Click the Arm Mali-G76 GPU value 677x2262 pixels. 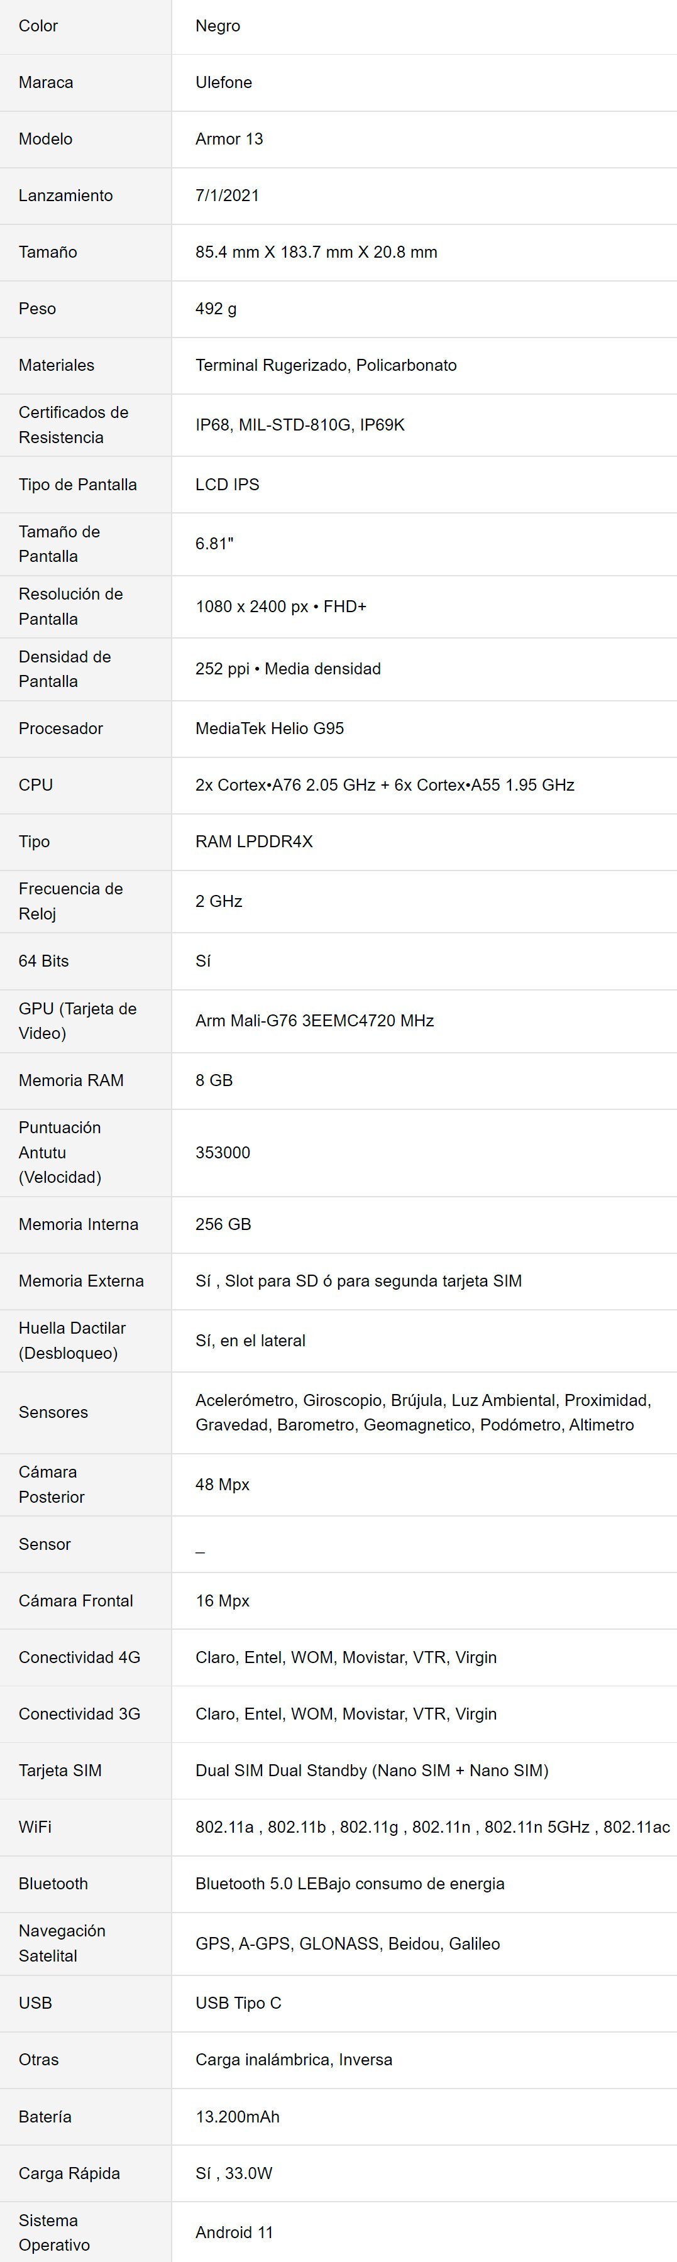(314, 1020)
